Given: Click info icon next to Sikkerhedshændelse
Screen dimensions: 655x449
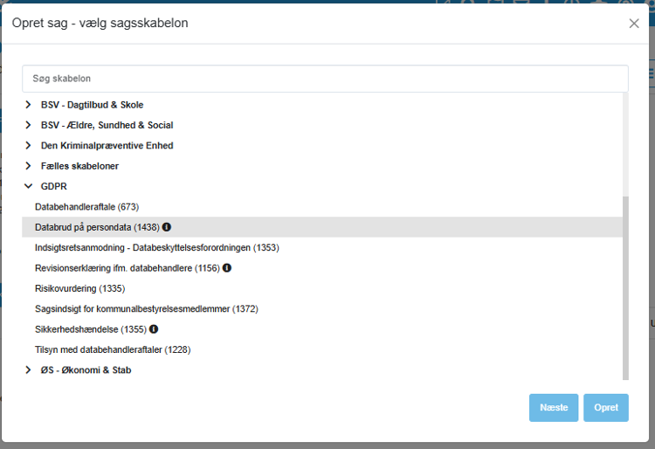Looking at the screenshot, I should coord(154,329).
